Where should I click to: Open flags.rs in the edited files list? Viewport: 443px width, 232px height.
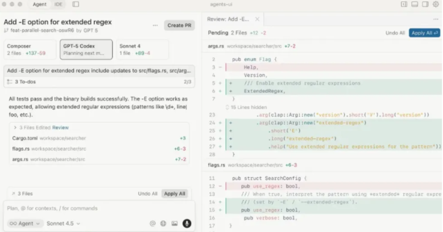pos(99,148)
